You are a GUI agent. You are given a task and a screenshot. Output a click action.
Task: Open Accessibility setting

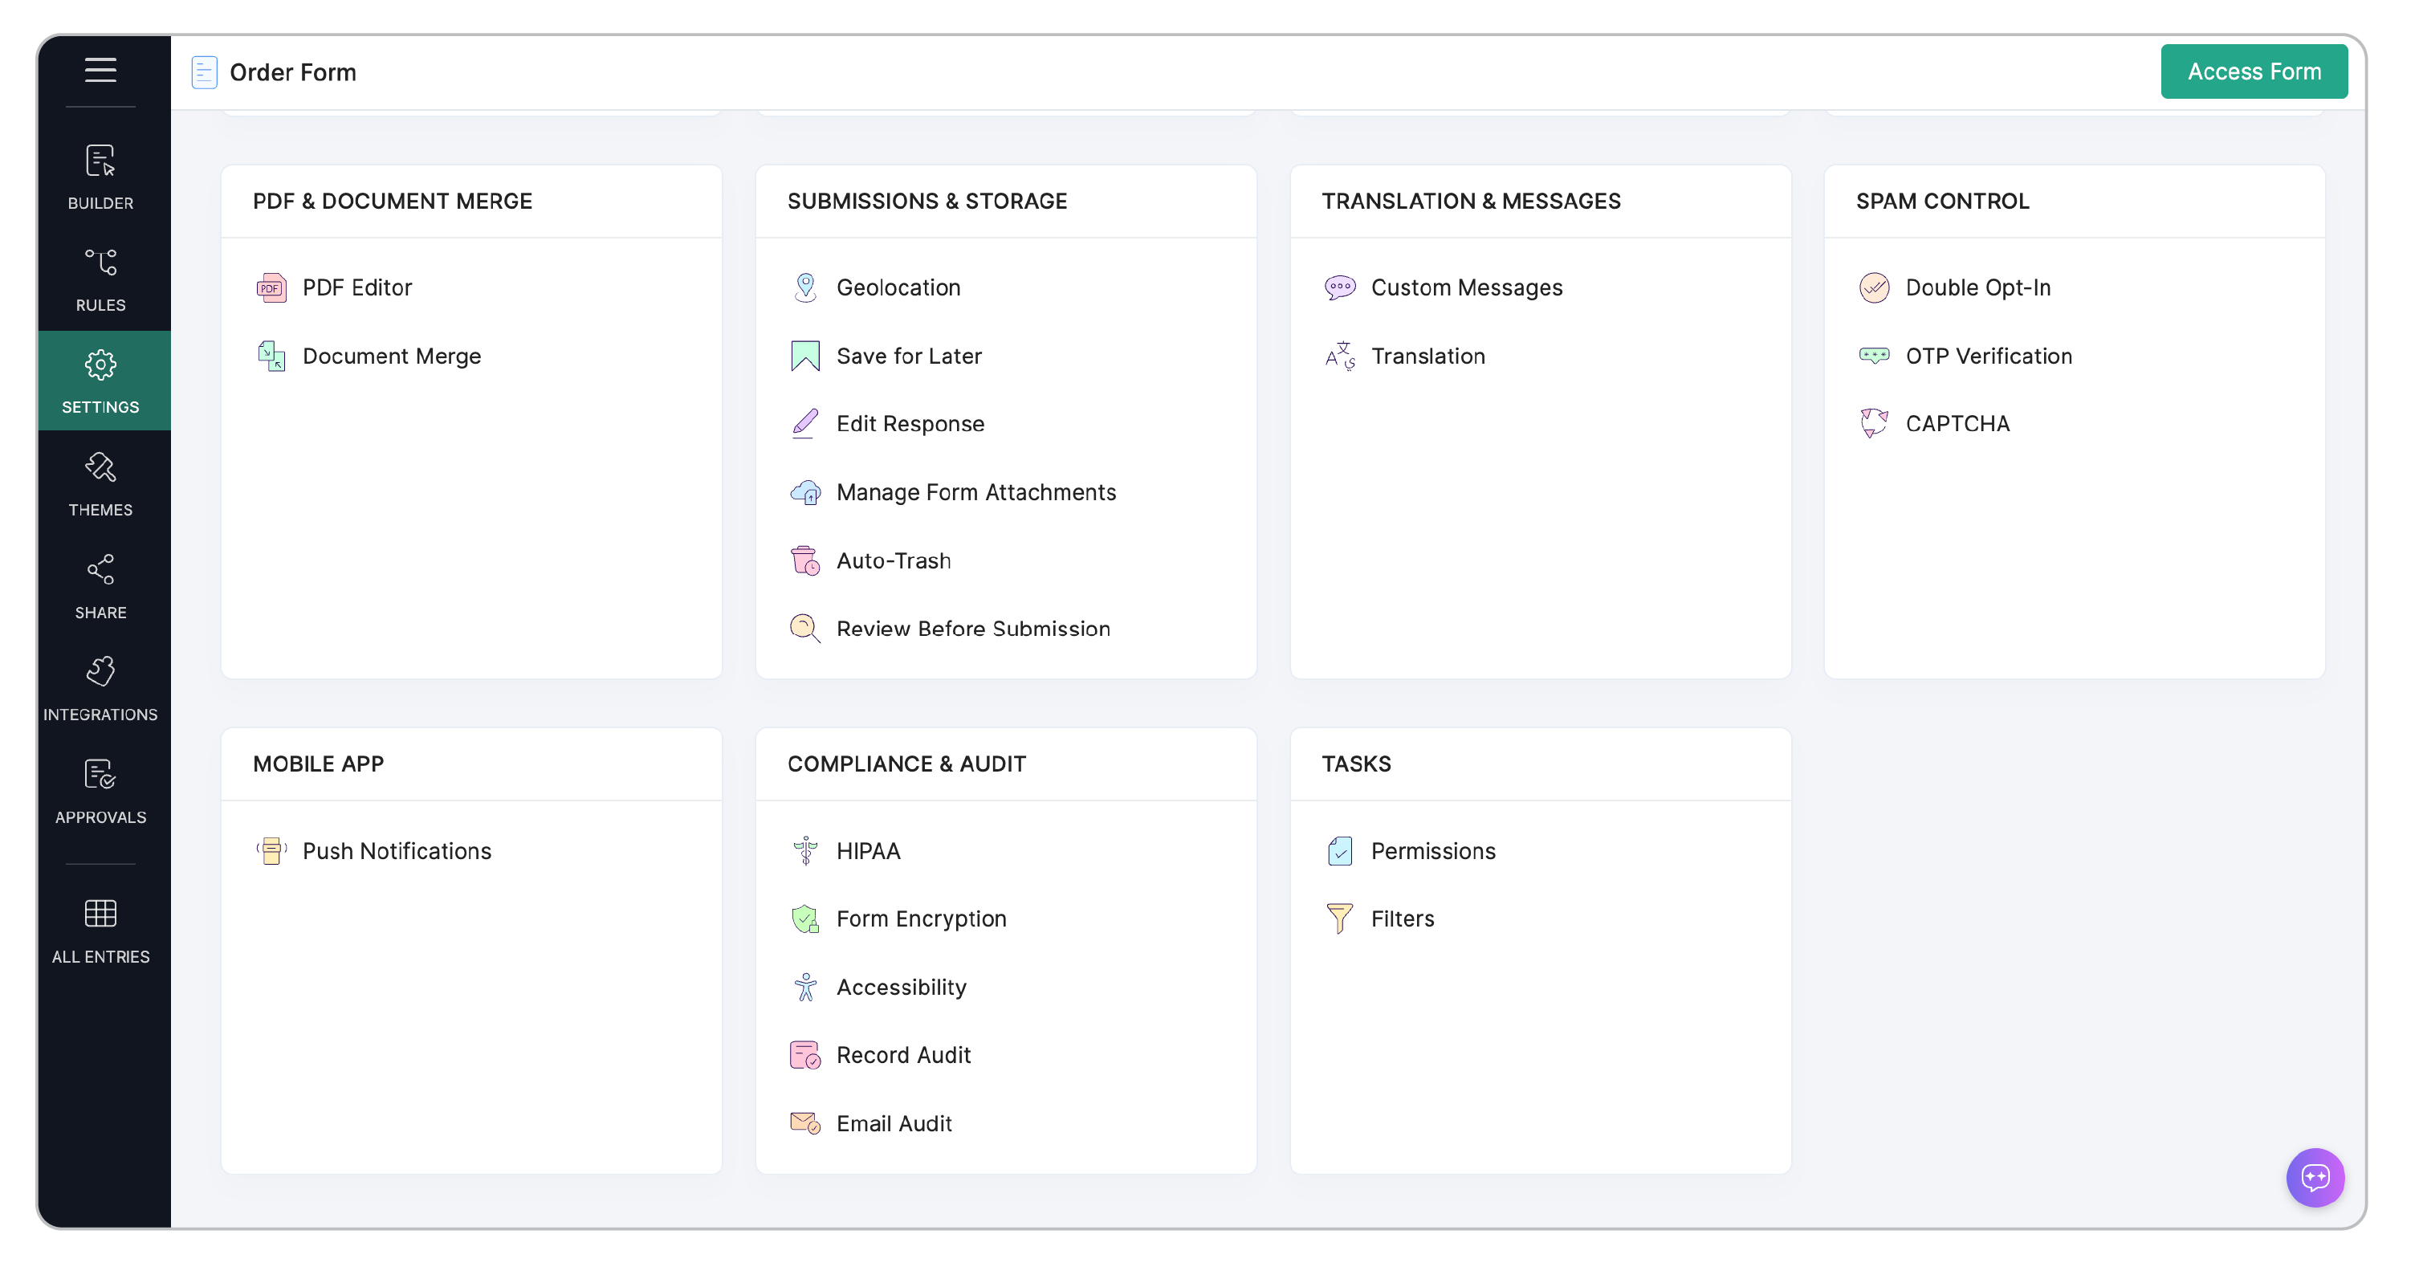coord(902,987)
